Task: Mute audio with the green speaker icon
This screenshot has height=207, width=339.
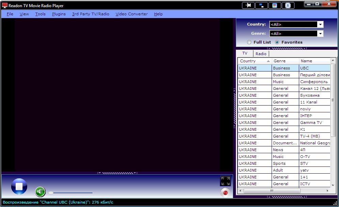Action: (40, 191)
